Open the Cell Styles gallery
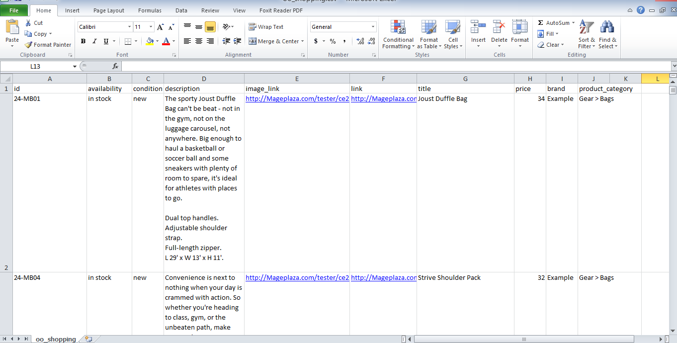This screenshot has height=343, width=677. (453, 34)
